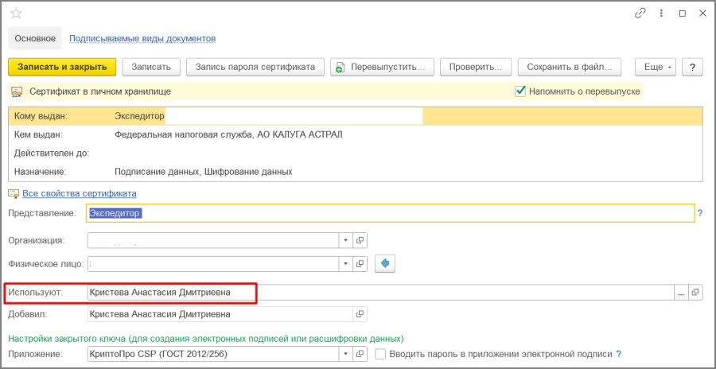Viewport: 716px width, 369px height.
Task: Open Физическое лицо field's open-form icon
Action: point(360,263)
